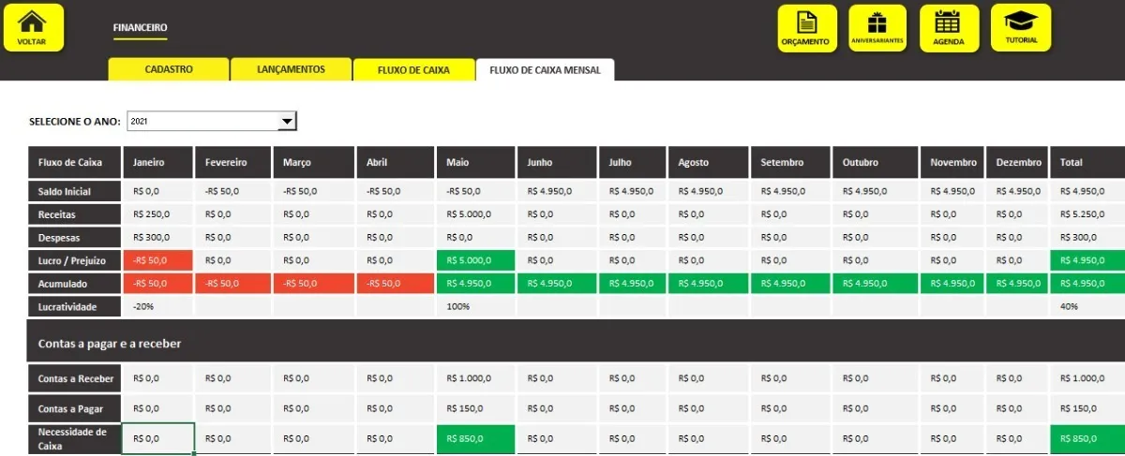Click Janeiro Lucratividade cell -20%
The height and width of the screenshot is (456, 1125).
click(158, 306)
